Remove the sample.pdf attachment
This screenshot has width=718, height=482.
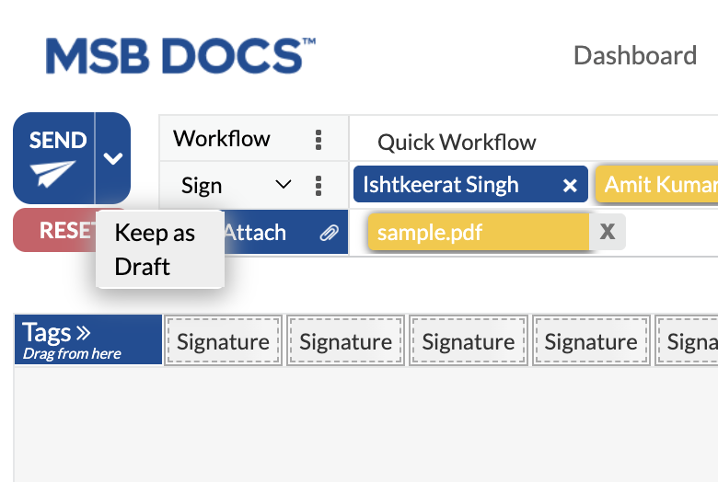coord(608,232)
